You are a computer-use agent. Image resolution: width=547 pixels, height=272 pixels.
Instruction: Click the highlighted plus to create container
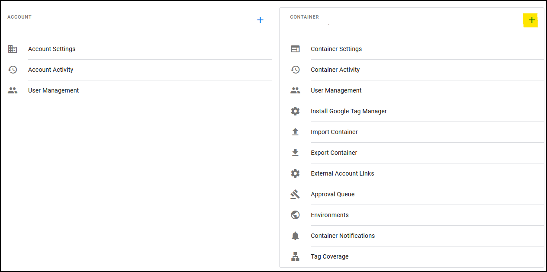(531, 20)
